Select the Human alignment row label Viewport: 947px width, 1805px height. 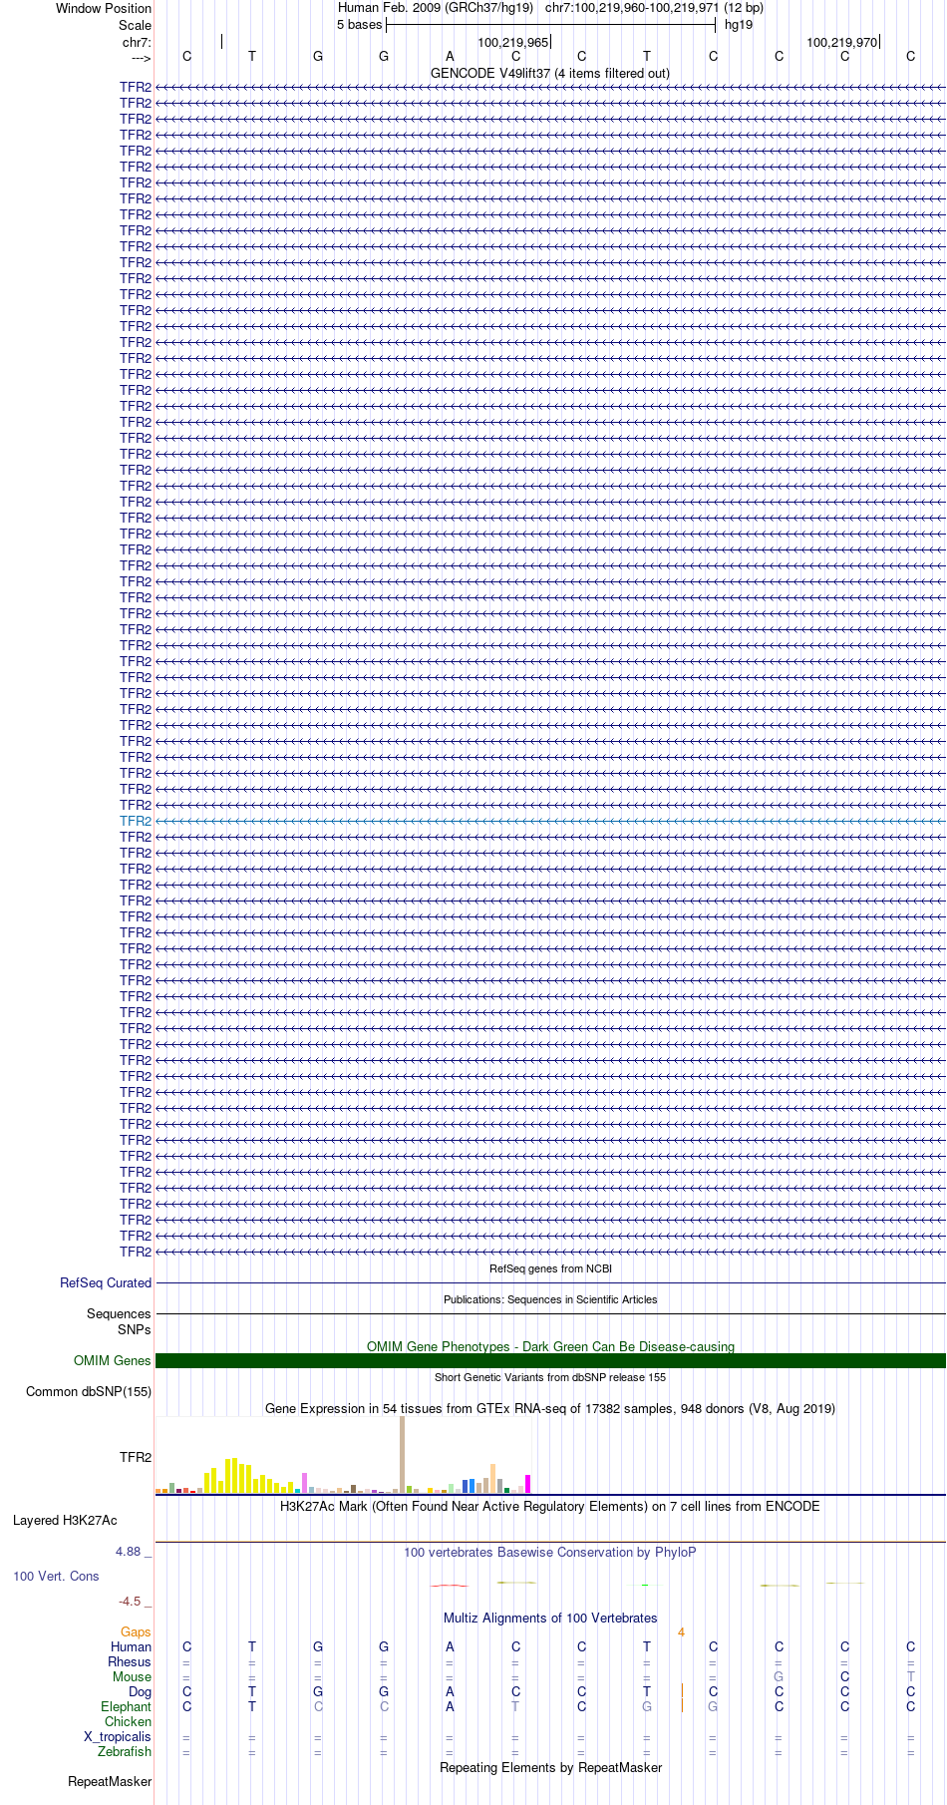(132, 1647)
